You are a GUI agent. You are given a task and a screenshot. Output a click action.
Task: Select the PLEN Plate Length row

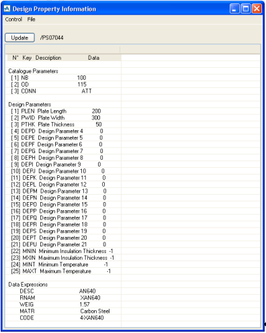click(63, 111)
